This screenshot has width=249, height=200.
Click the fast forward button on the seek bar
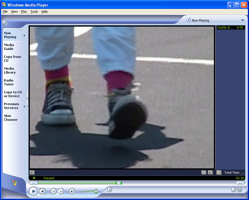(240, 183)
